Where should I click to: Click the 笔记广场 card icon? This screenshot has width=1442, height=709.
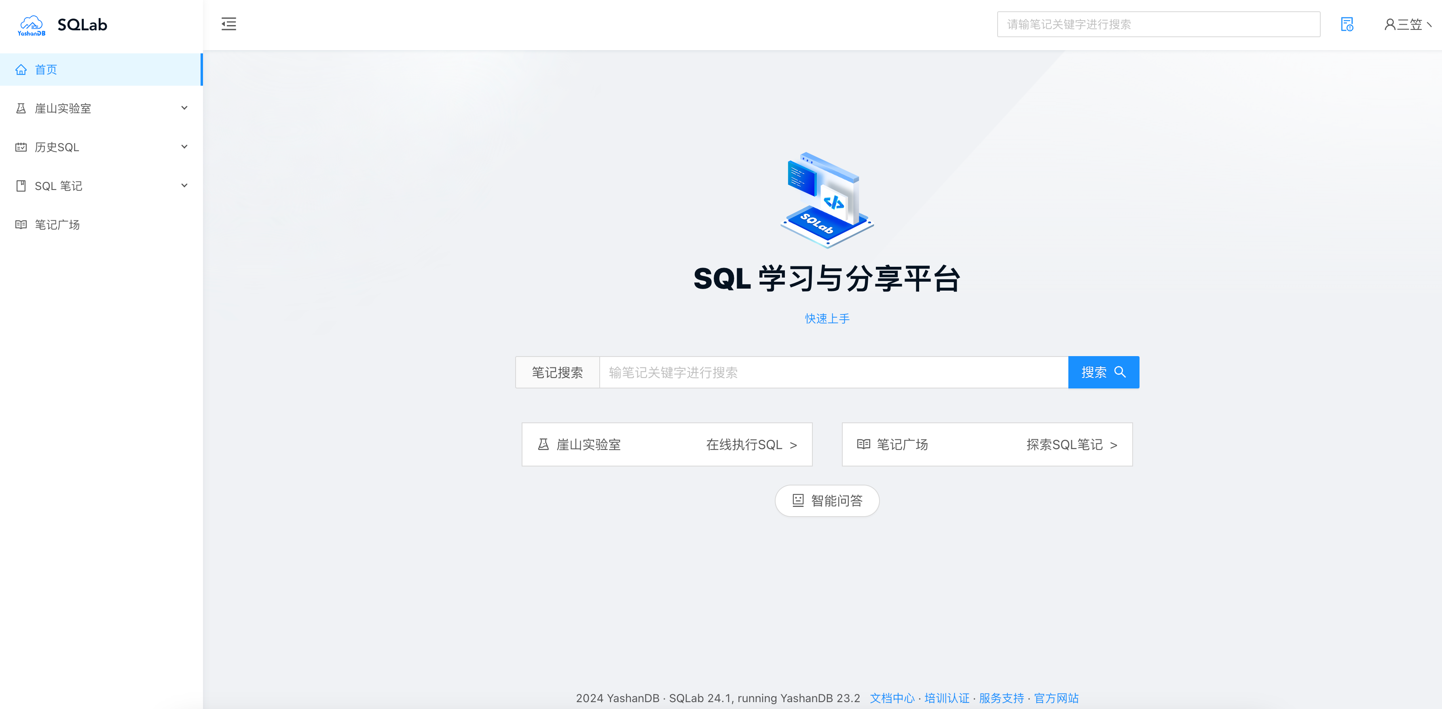pyautogui.click(x=864, y=444)
